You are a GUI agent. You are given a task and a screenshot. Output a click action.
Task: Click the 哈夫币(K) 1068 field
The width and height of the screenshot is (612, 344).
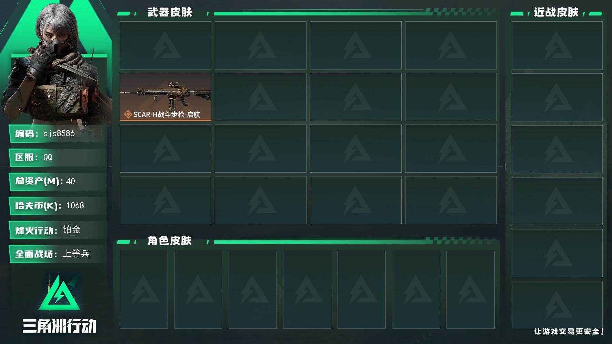[58, 206]
